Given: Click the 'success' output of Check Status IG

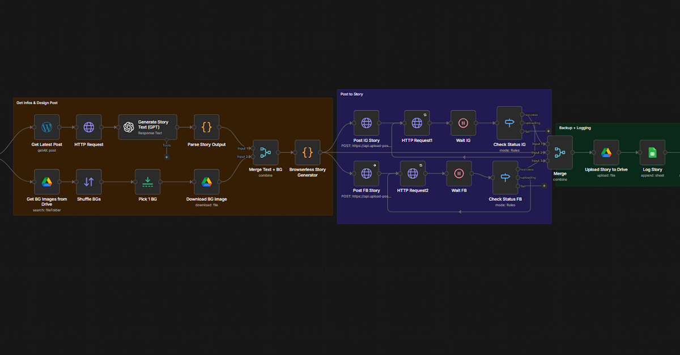Looking at the screenshot, I should 532,114.
